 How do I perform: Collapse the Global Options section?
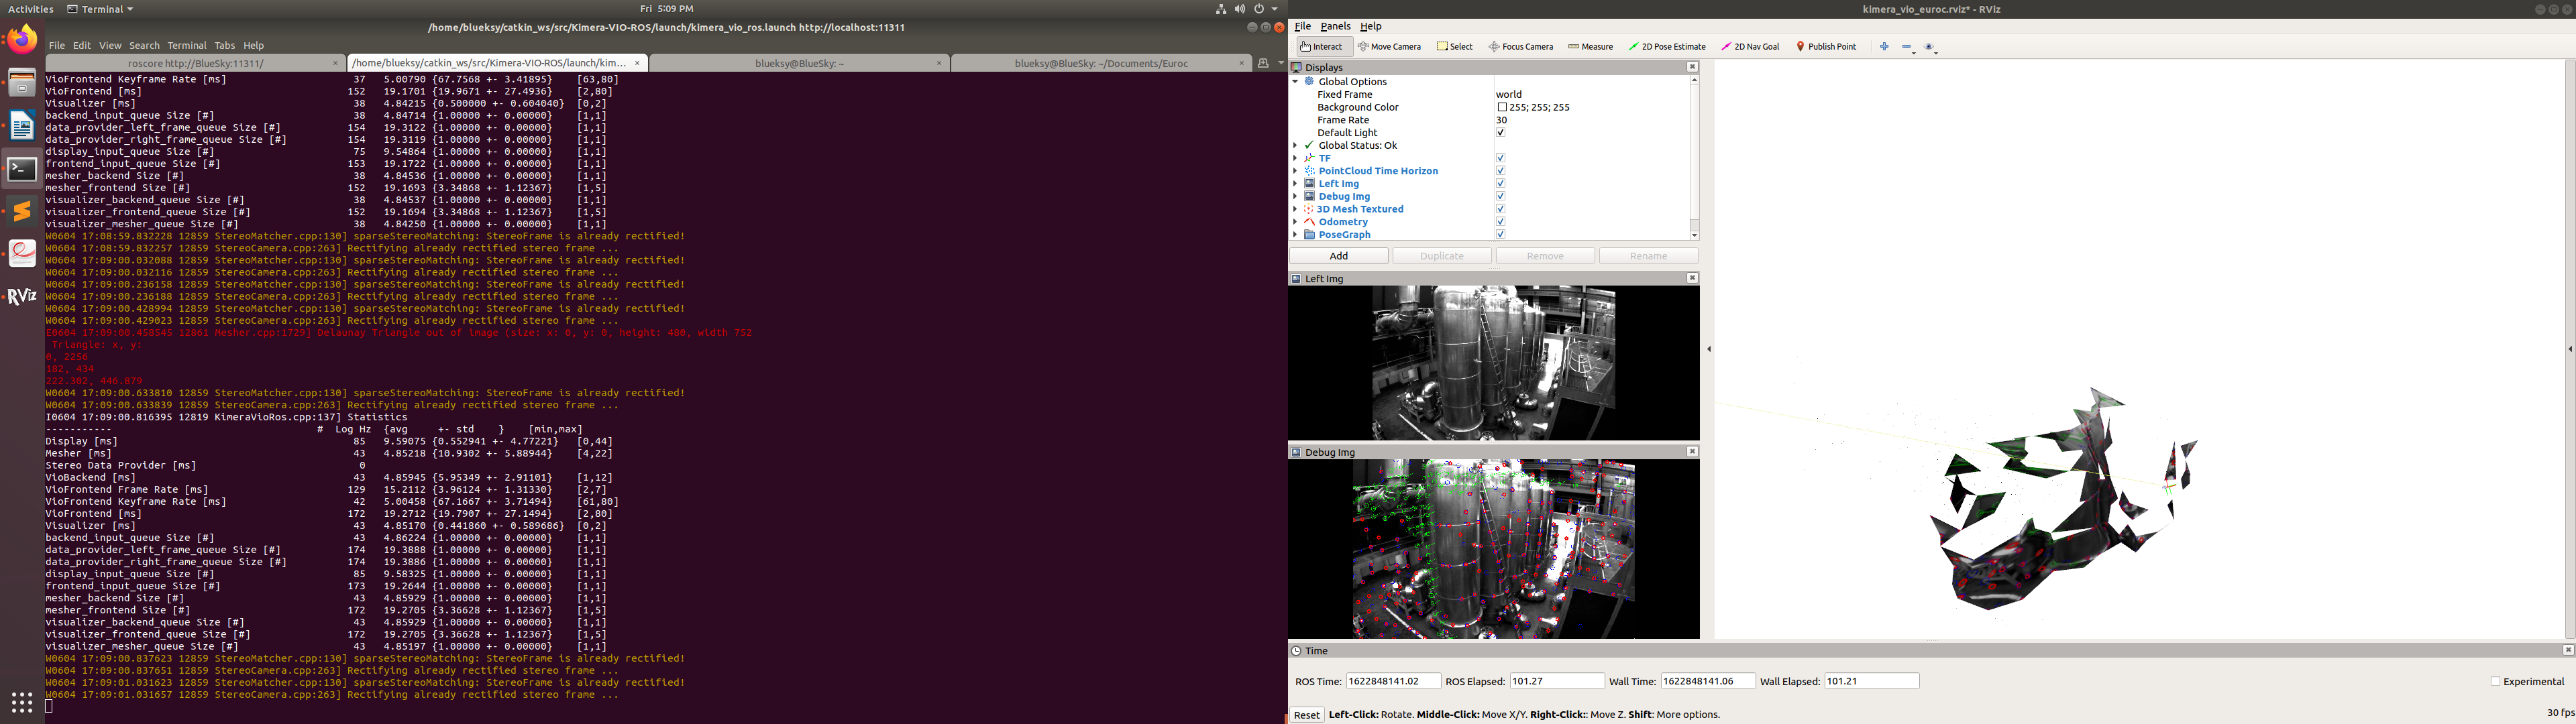1296,81
